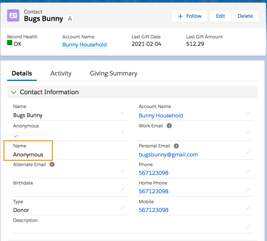Edit the Alternate Email field pencil
This screenshot has height=241, width=267.
click(x=122, y=171)
